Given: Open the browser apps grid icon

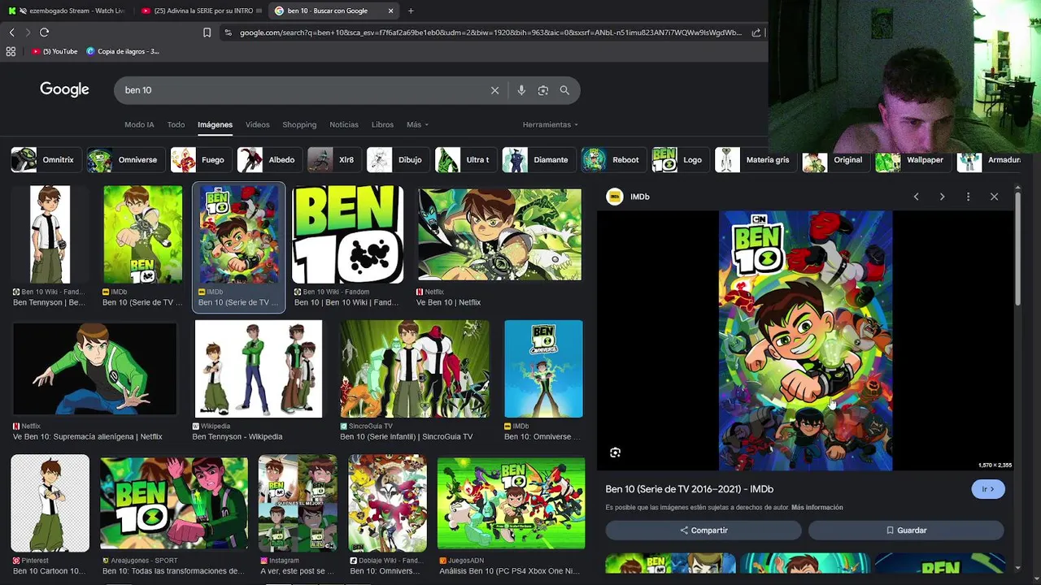Looking at the screenshot, I should click(x=11, y=51).
